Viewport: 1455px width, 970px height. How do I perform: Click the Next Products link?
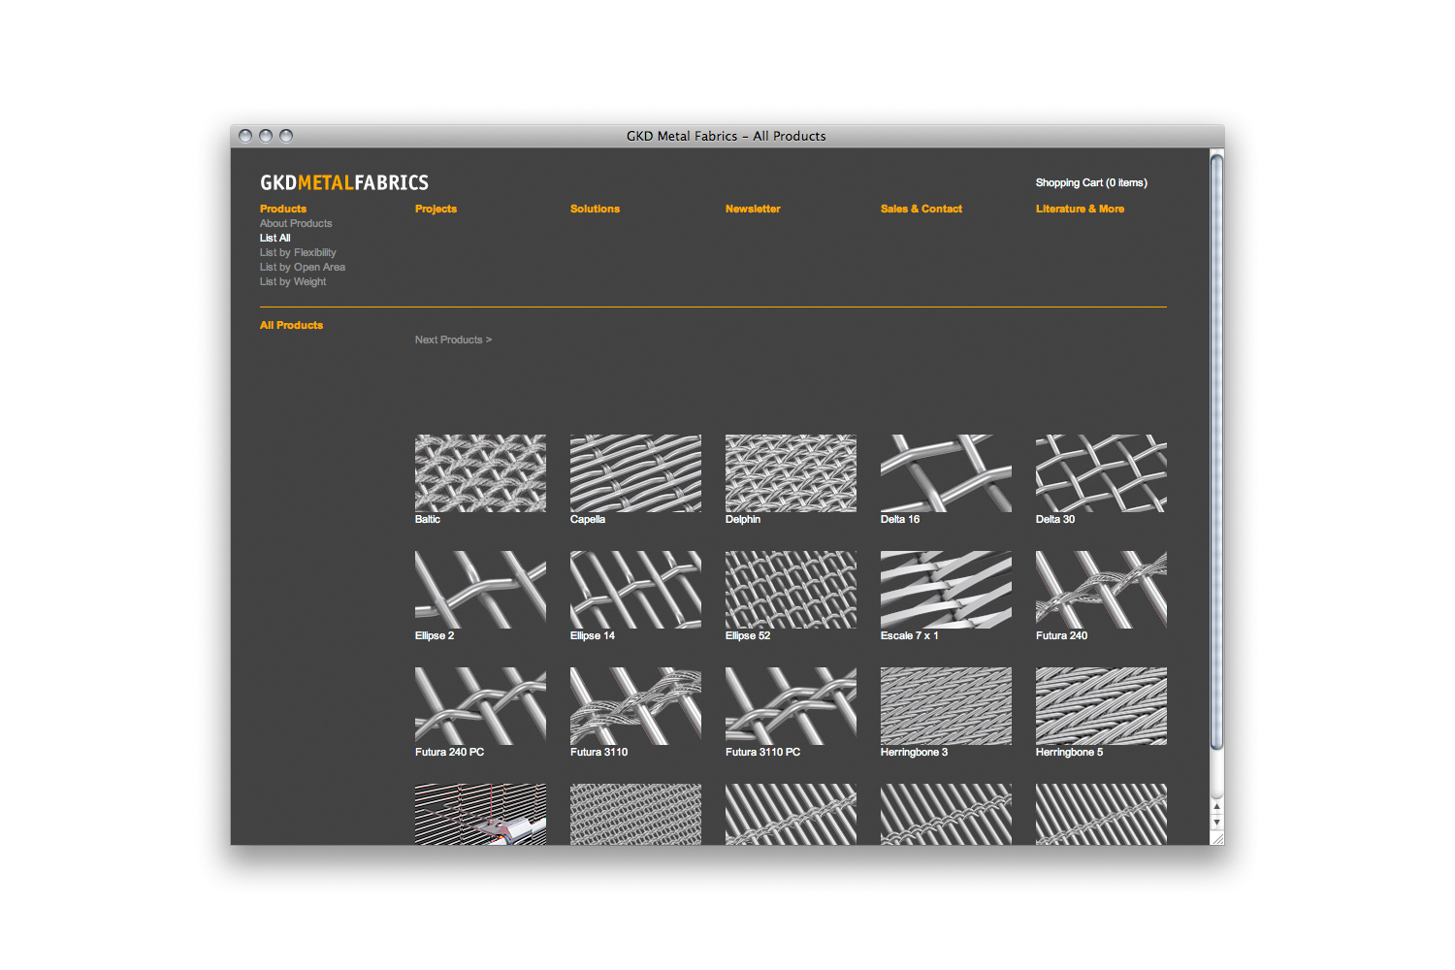click(x=453, y=339)
